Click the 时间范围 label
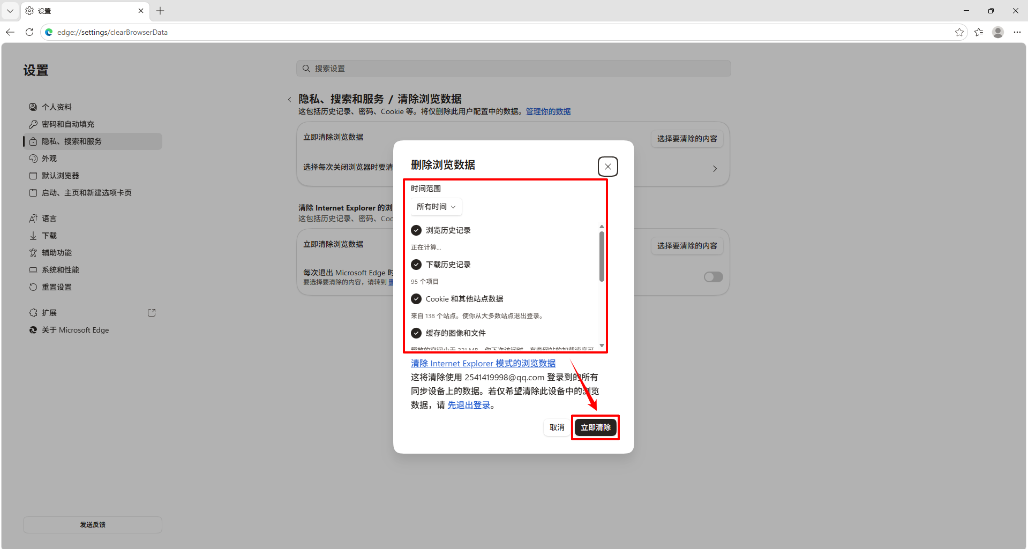Screen dimensions: 1028x549 [x=426, y=189]
